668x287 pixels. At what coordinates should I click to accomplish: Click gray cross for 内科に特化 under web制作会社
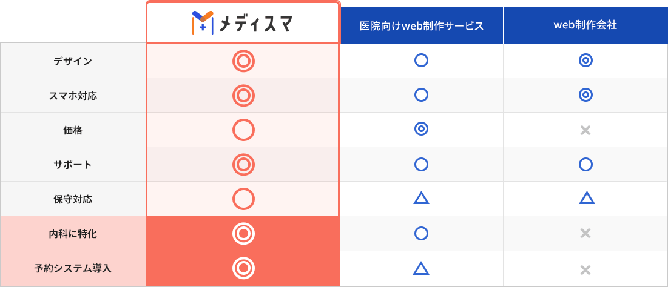pyautogui.click(x=585, y=233)
